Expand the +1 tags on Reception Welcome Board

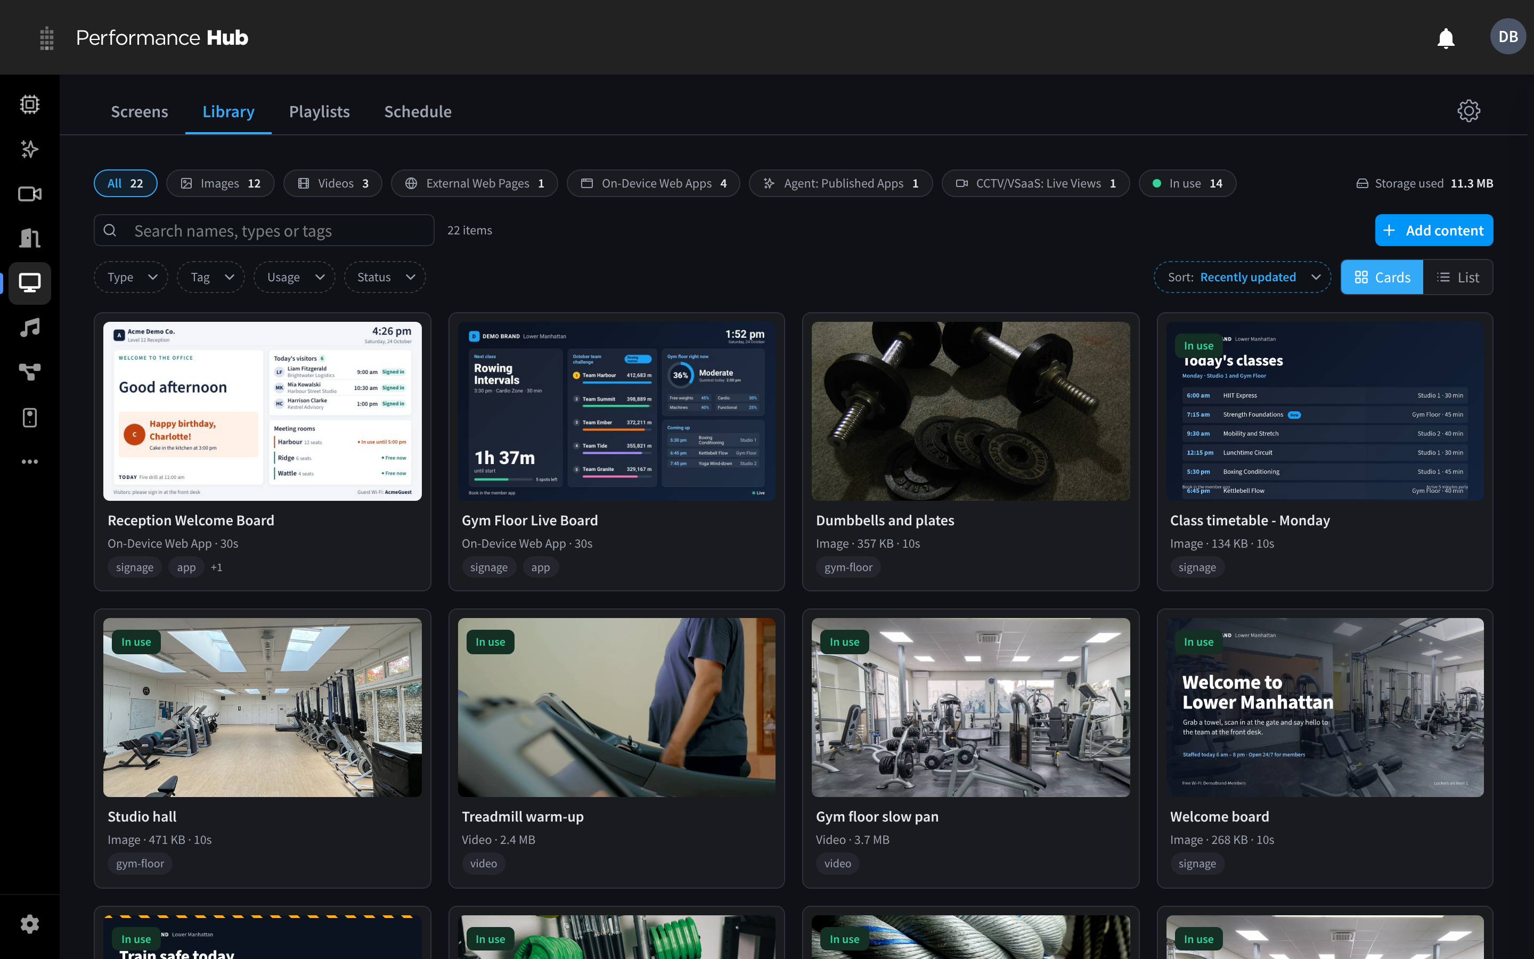tap(216, 567)
